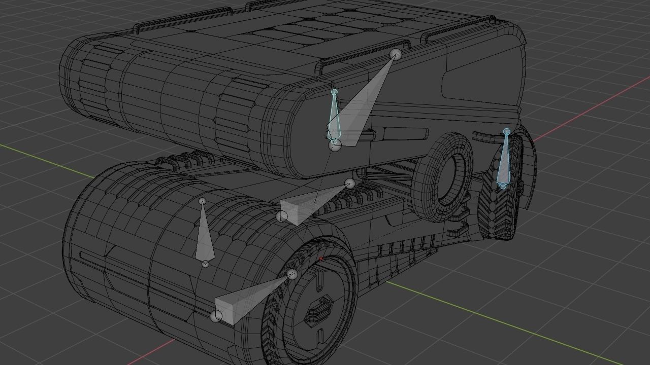
Task: Click the smooth rear wheel under the upper body
Action: click(x=441, y=177)
